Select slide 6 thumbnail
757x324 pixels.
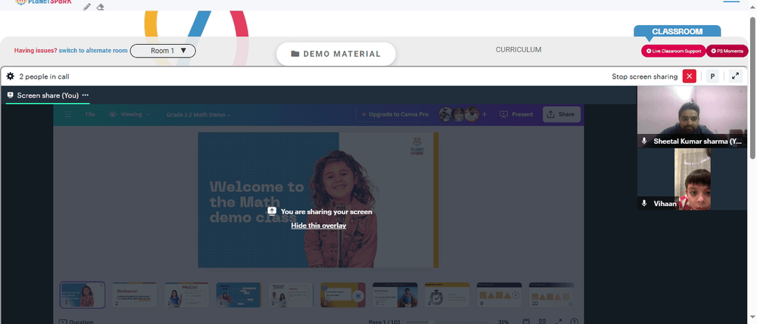tap(343, 295)
